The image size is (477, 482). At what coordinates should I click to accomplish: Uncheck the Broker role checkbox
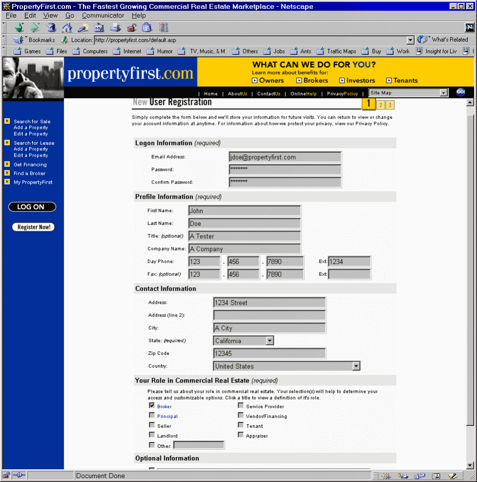point(152,406)
